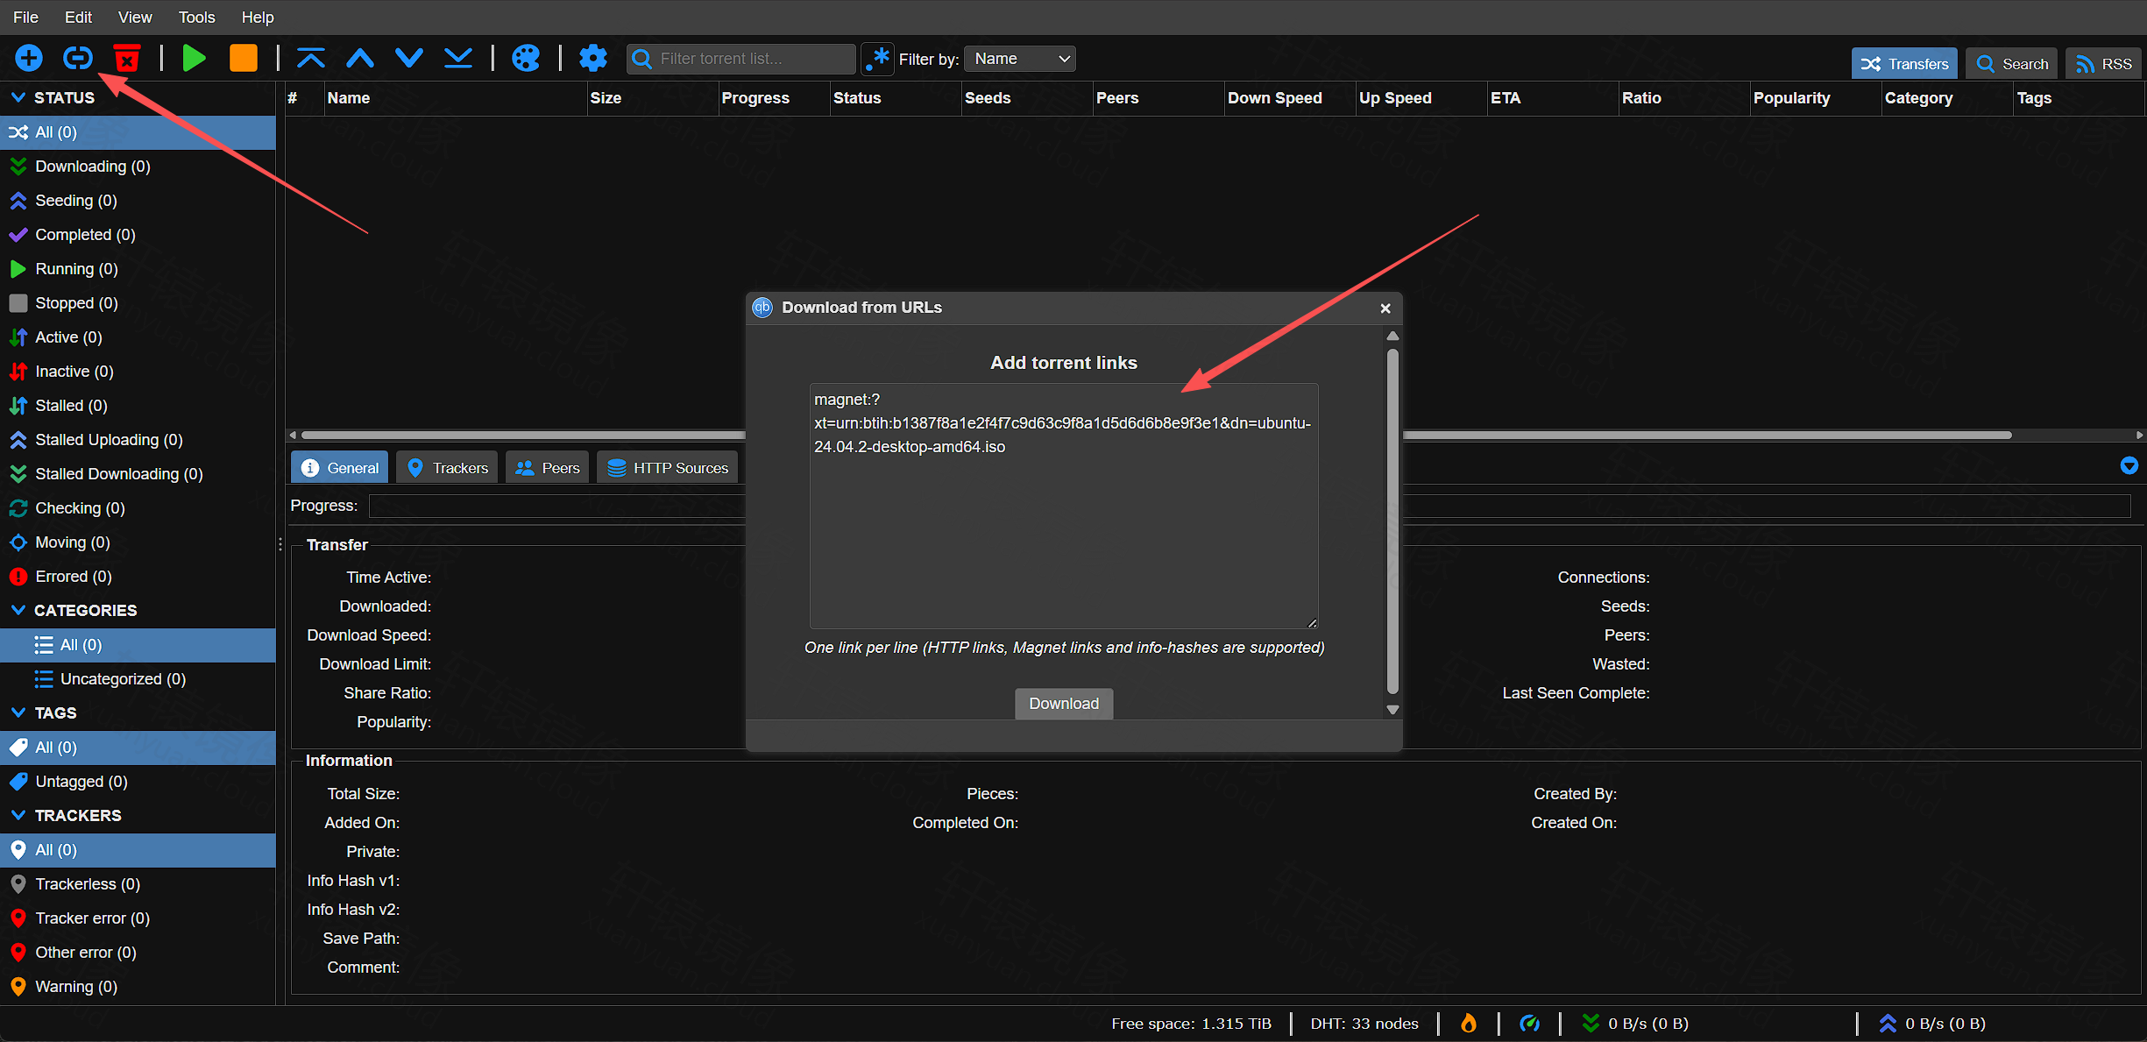Show Stalled Uploading (0) torrents
The height and width of the screenshot is (1042, 2147).
click(x=138, y=440)
